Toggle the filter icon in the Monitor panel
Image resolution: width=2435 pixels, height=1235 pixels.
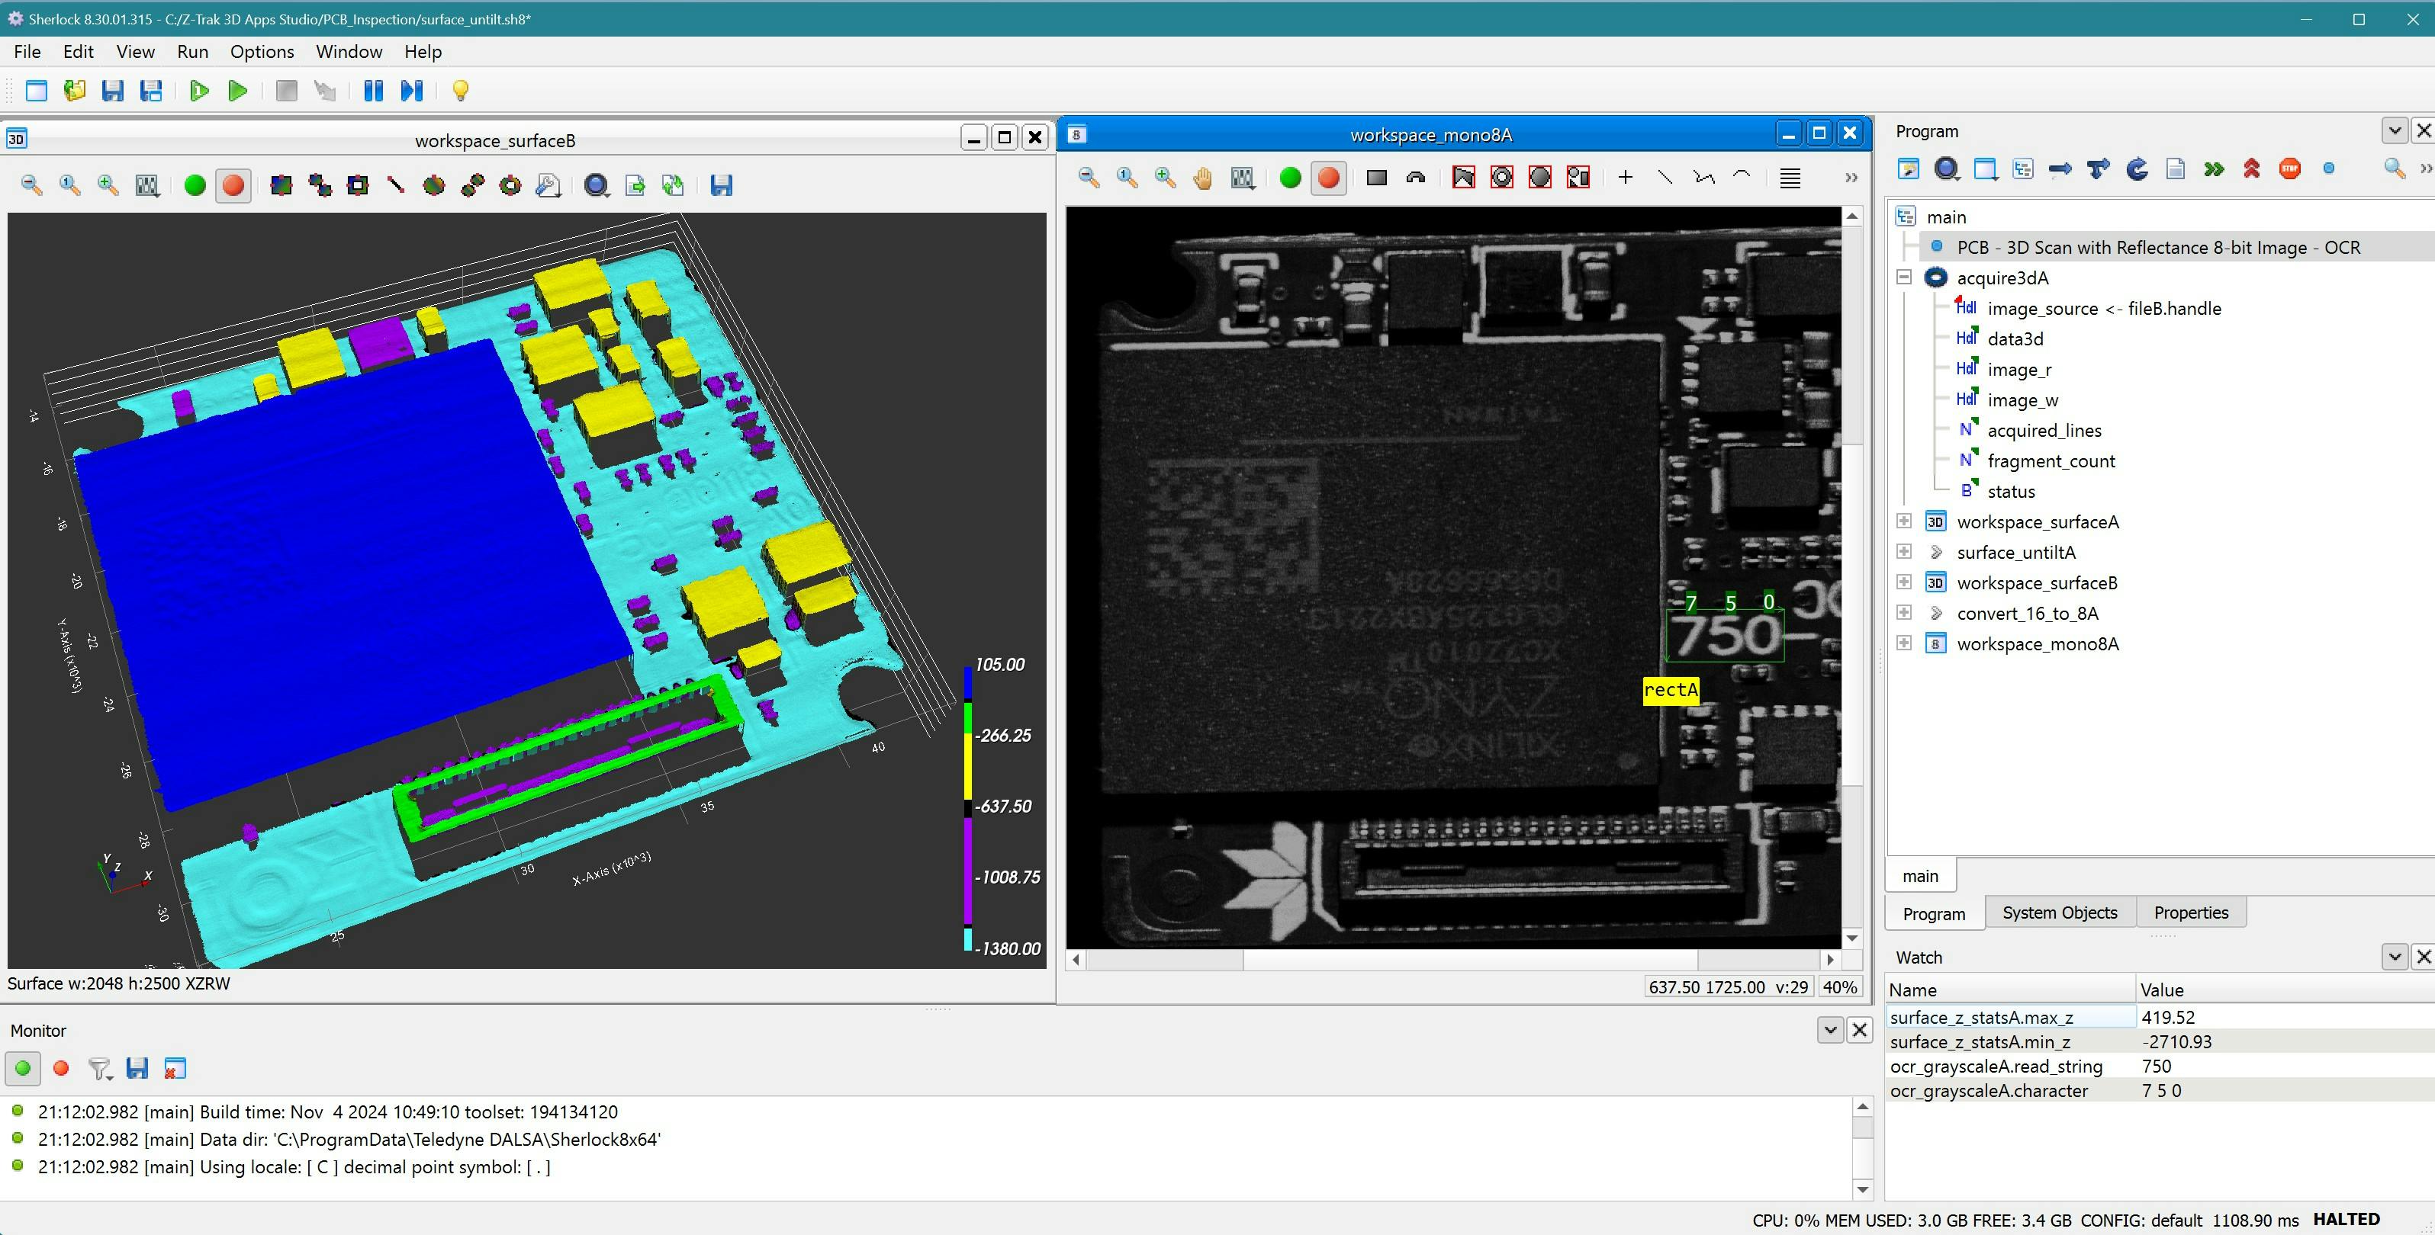(99, 1068)
